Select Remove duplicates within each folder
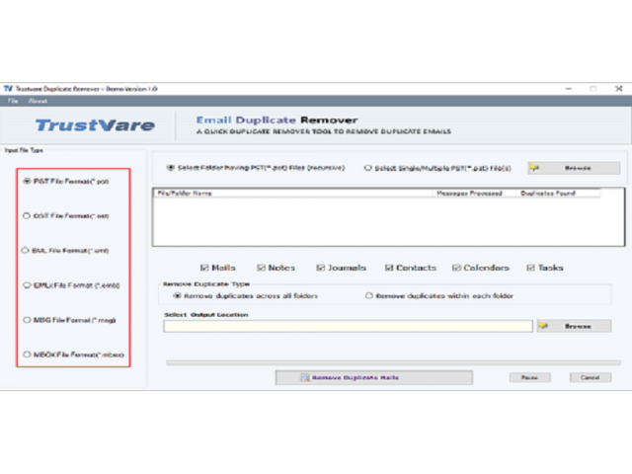Viewport: 632px width, 474px height. [368, 296]
